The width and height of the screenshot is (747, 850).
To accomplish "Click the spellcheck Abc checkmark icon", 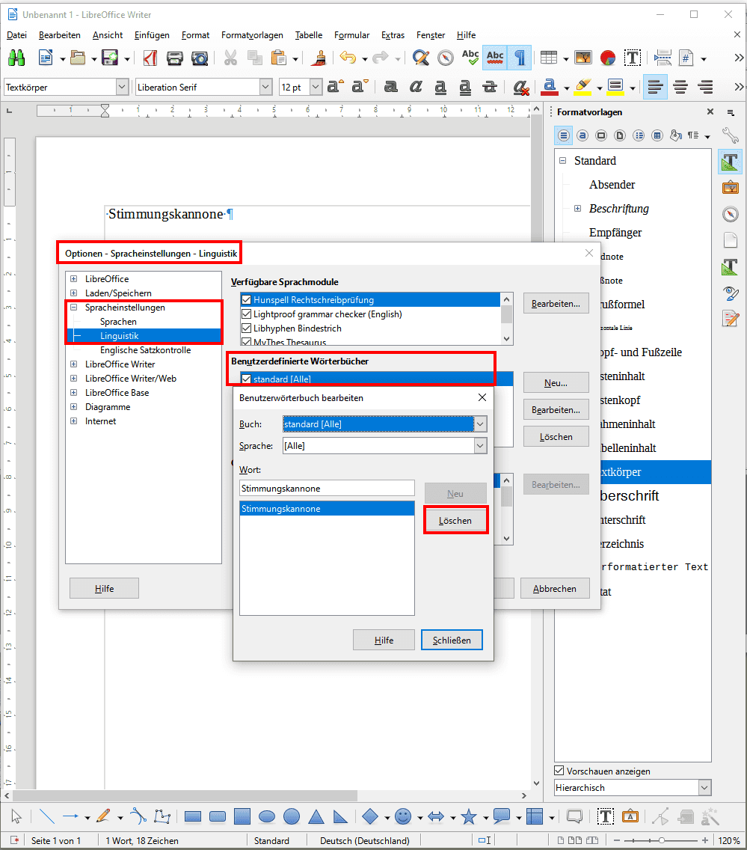I will [x=470, y=58].
